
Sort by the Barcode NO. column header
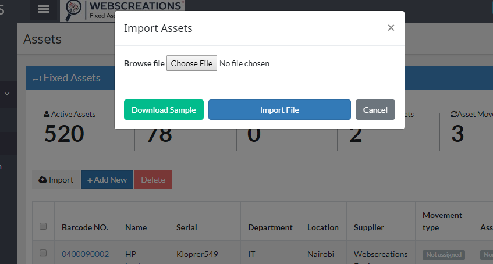click(85, 227)
